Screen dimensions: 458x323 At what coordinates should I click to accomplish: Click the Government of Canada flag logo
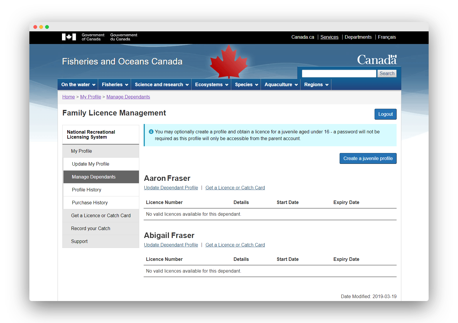click(69, 37)
